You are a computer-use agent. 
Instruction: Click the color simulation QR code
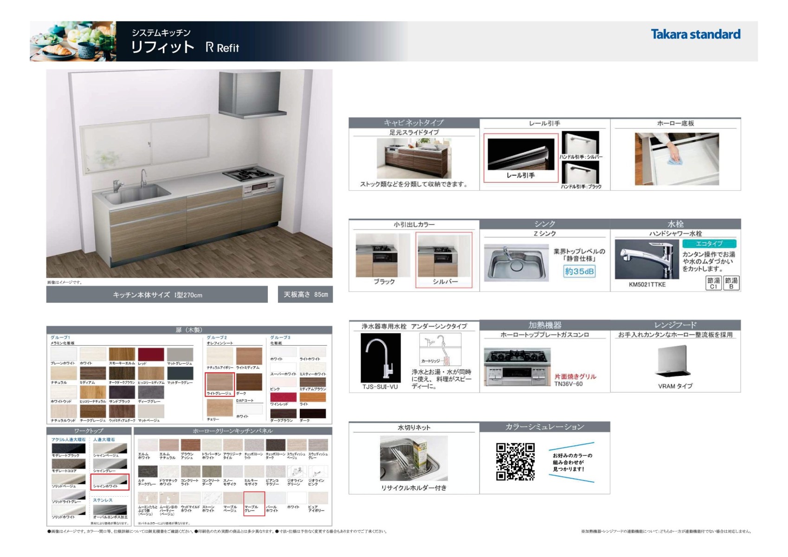515,461
